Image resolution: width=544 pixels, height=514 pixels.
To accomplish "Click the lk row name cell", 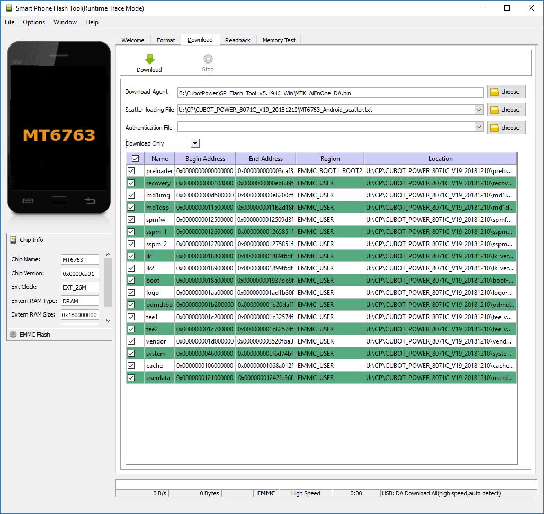I will click(159, 256).
